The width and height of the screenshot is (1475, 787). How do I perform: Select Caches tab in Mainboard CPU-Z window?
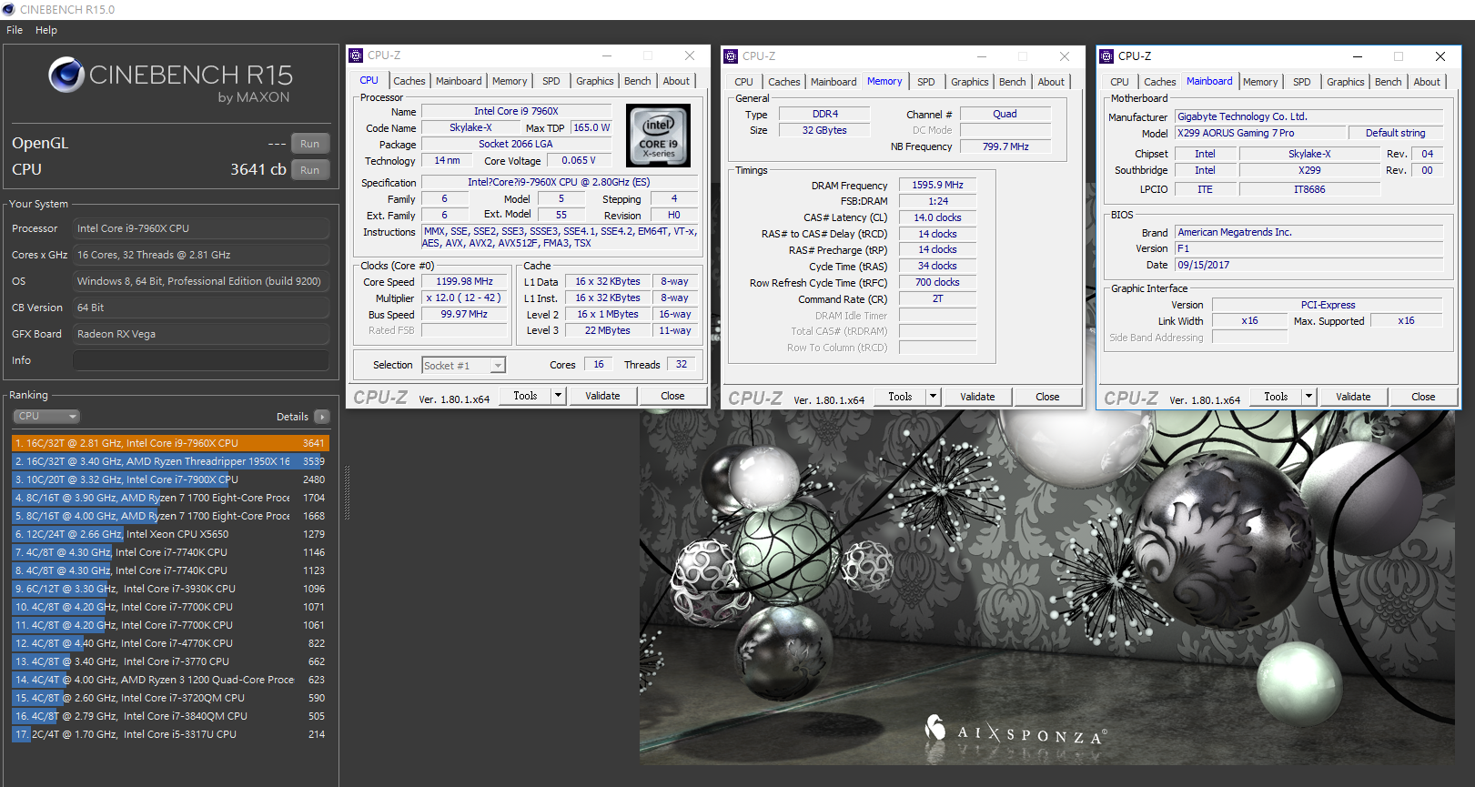pos(1160,82)
